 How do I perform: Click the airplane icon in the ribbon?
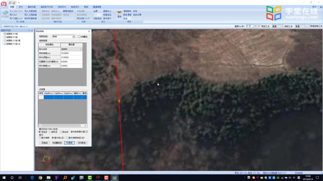tap(119, 12)
